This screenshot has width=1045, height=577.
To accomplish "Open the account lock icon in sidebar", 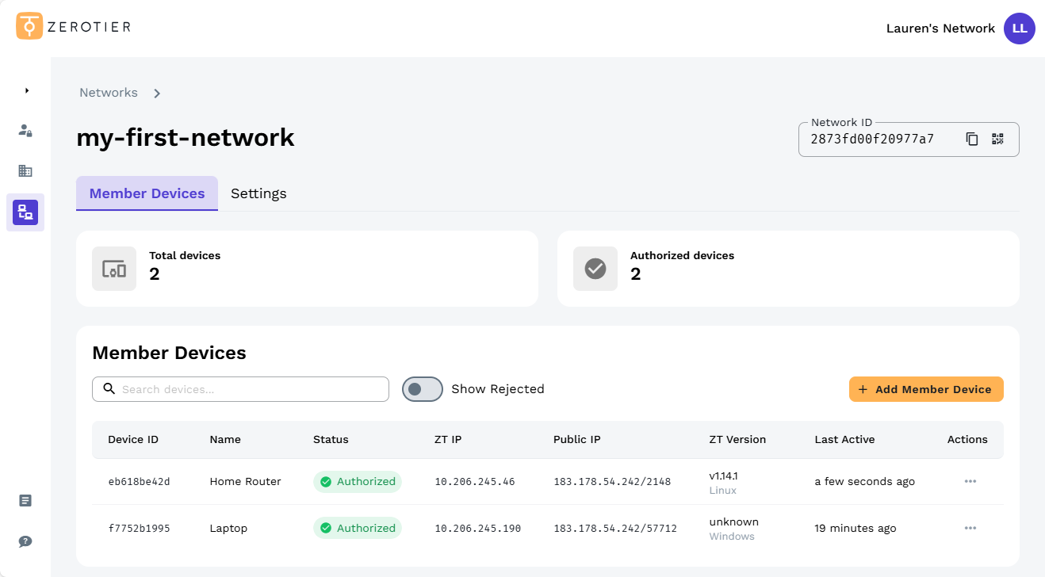I will pos(25,130).
